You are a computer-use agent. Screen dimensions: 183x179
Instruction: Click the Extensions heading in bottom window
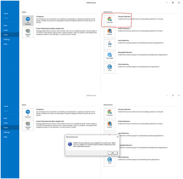coord(108,105)
